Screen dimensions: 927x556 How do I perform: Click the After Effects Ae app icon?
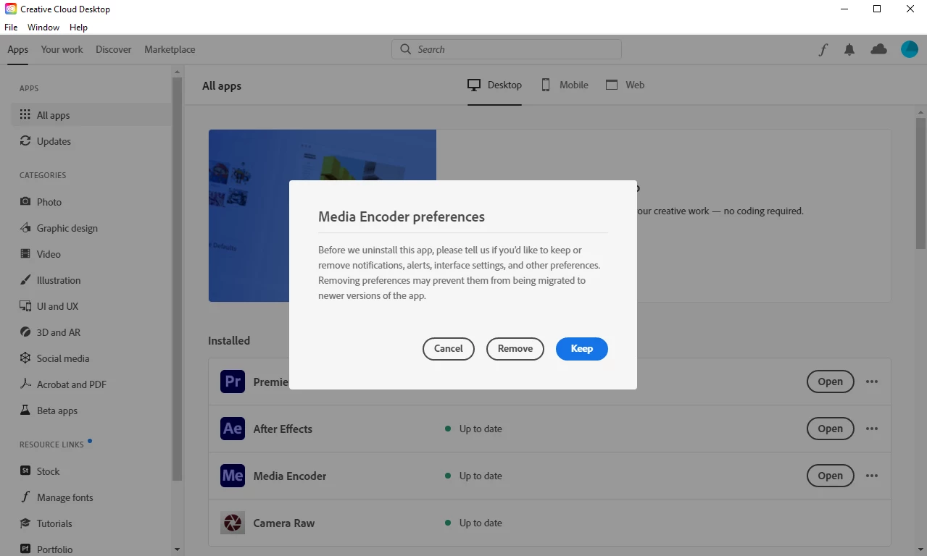pyautogui.click(x=233, y=429)
